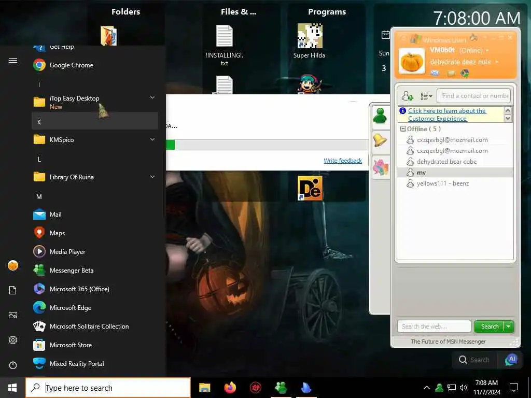
Task: Show hidden system tray icons
Action: click(x=427, y=388)
